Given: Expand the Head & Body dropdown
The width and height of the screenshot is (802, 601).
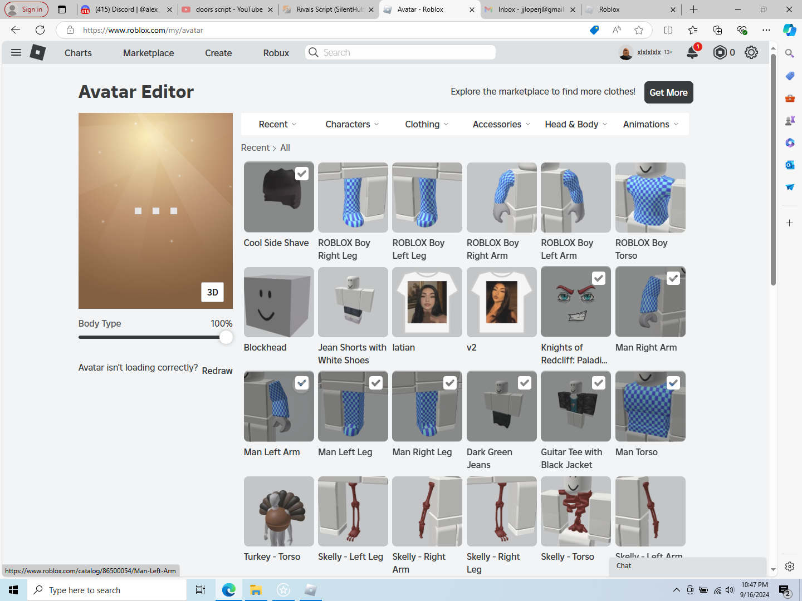Looking at the screenshot, I should pyautogui.click(x=576, y=124).
